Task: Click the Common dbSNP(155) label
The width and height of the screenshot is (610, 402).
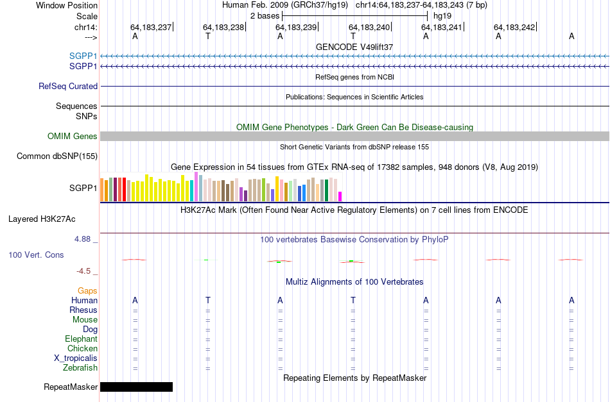Action: (57, 156)
